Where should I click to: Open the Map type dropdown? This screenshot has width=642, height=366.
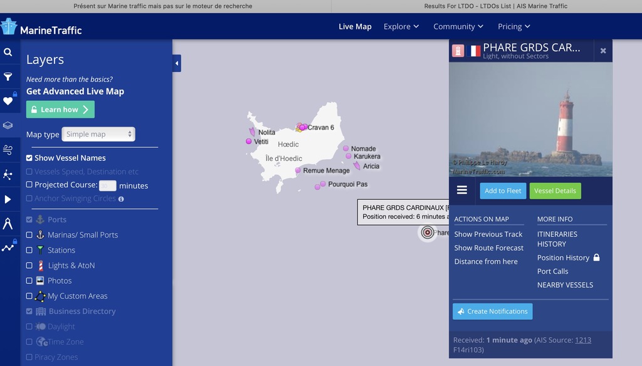[98, 134]
